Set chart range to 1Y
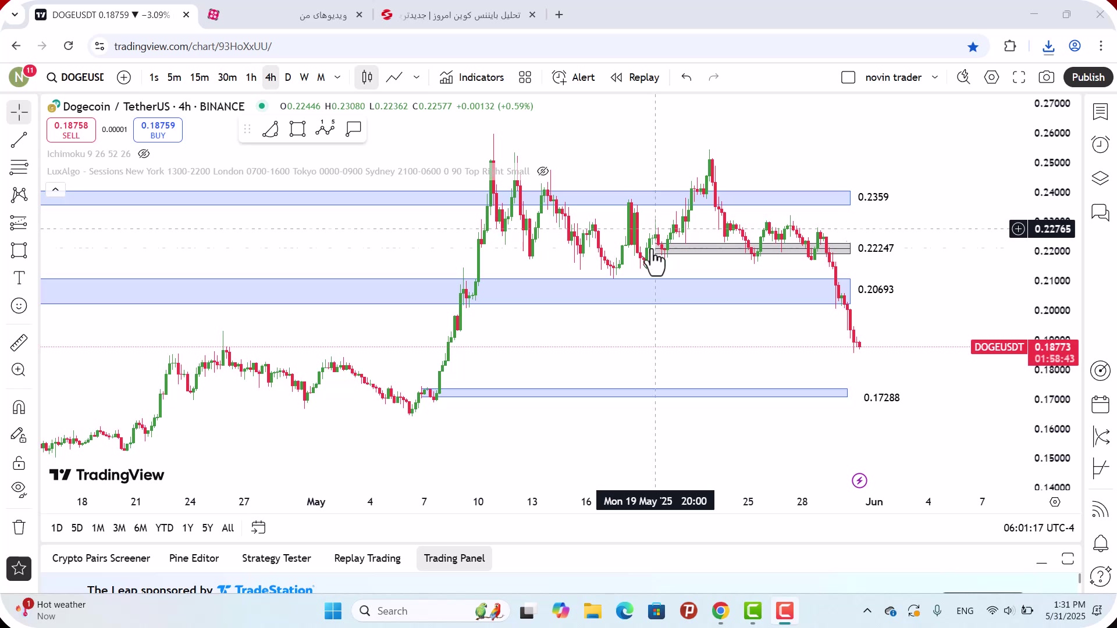Screen dimensions: 1117x628 [187, 528]
